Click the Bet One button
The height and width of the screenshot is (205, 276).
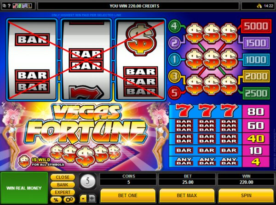pyautogui.click(x=128, y=195)
